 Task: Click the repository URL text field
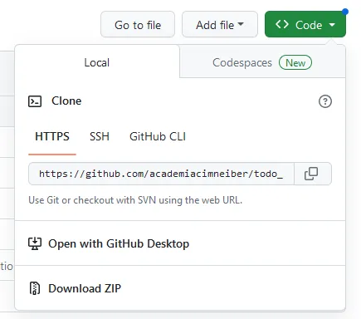pos(161,174)
